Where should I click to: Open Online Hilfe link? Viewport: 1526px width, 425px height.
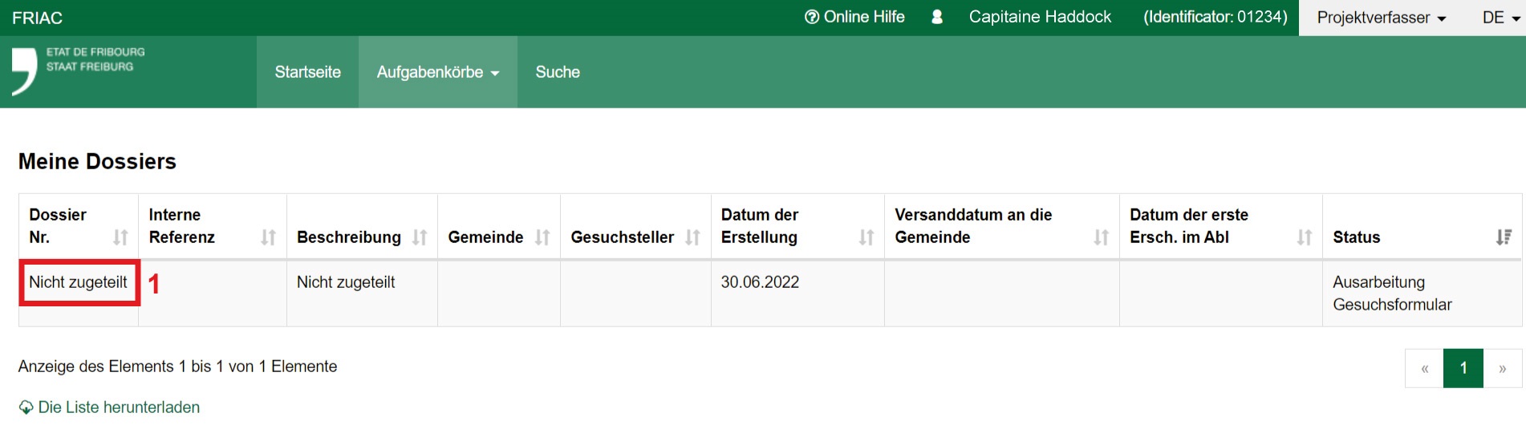(x=854, y=17)
